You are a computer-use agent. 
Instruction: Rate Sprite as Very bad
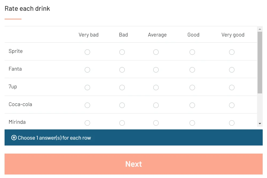[87, 52]
